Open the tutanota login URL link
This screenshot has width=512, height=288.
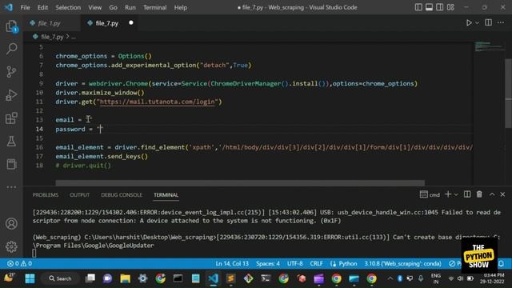pyautogui.click(x=158, y=102)
